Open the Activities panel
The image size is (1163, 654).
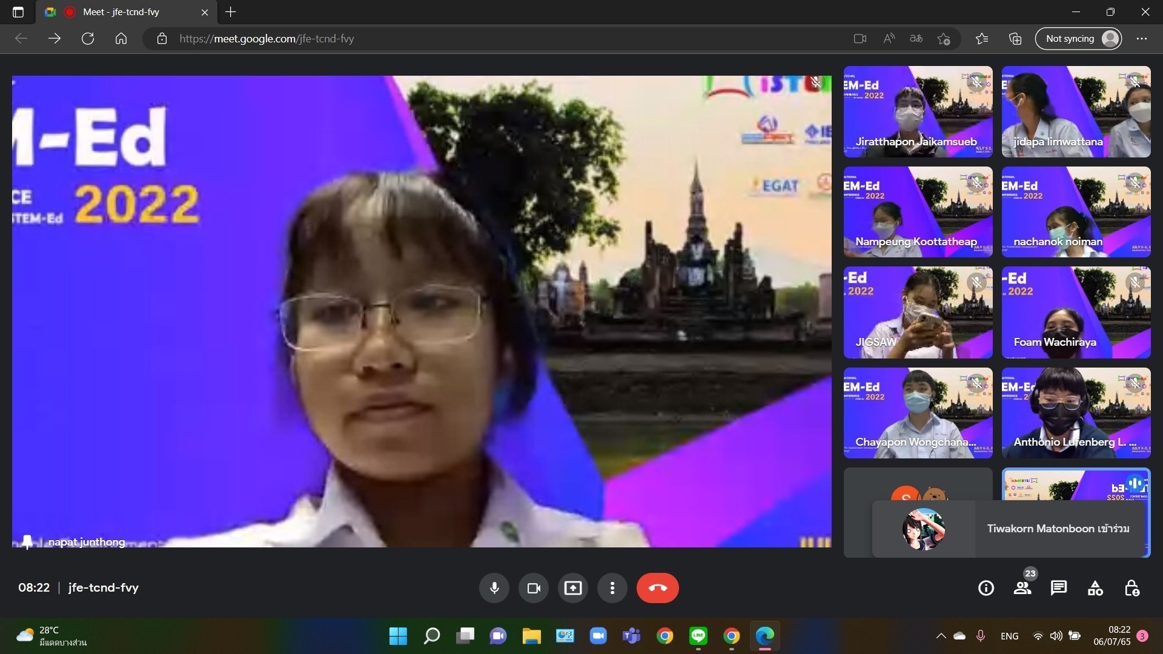click(1095, 588)
